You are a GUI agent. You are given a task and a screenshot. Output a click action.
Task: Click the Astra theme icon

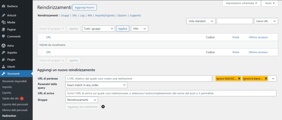[3, 45]
